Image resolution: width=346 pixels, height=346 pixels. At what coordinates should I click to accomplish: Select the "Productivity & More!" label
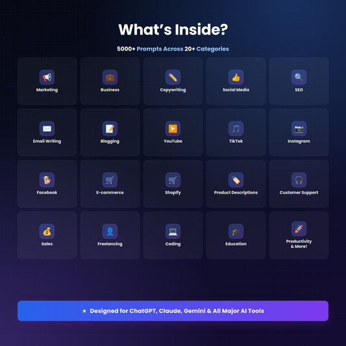pos(299,244)
